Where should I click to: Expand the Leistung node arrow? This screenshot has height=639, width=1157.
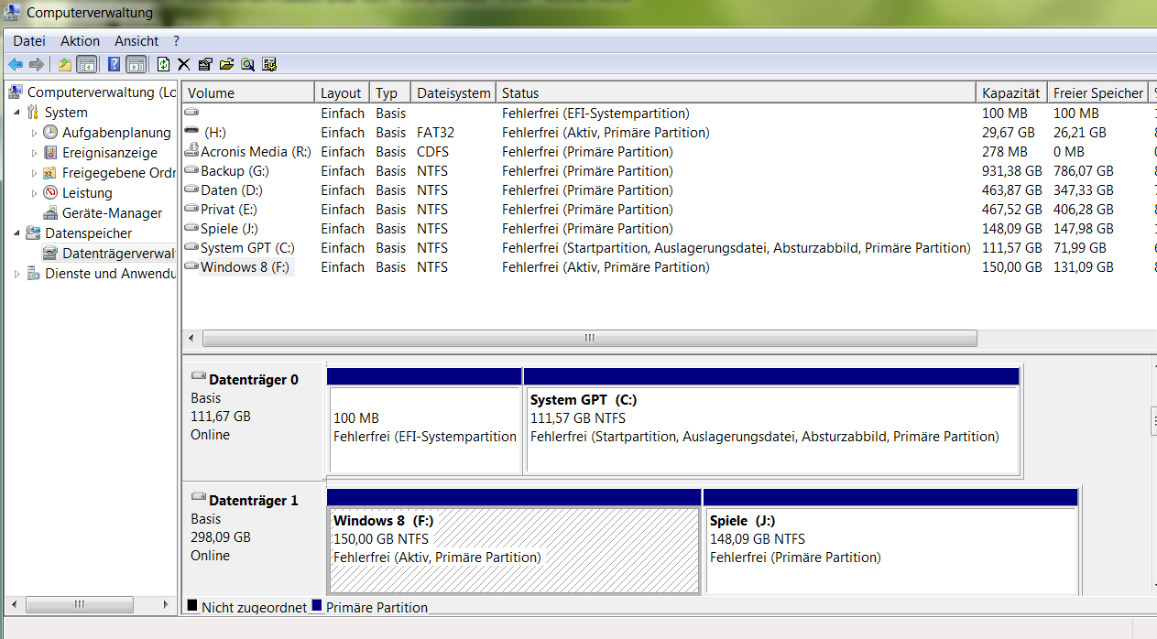pyautogui.click(x=34, y=193)
